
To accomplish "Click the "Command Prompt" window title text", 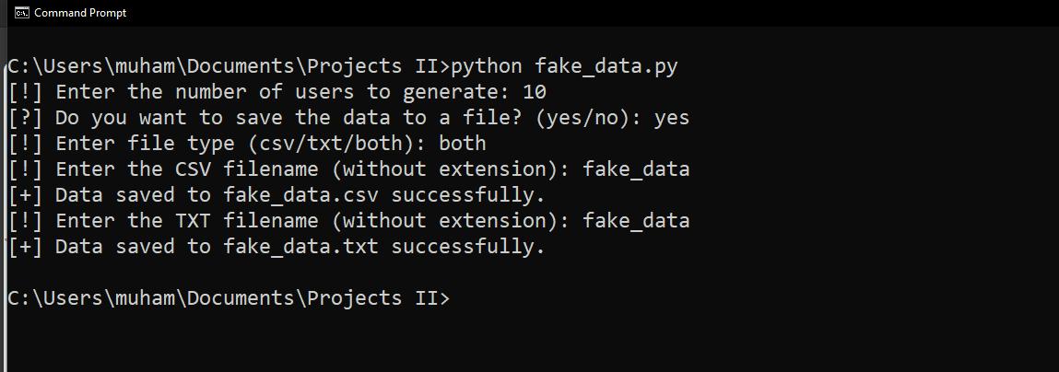I will [x=80, y=13].
